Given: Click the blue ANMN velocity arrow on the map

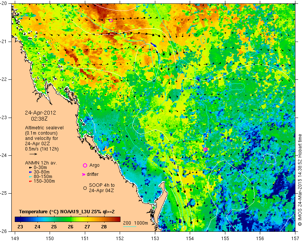Looking at the screenshot, I should [x=154, y=45].
